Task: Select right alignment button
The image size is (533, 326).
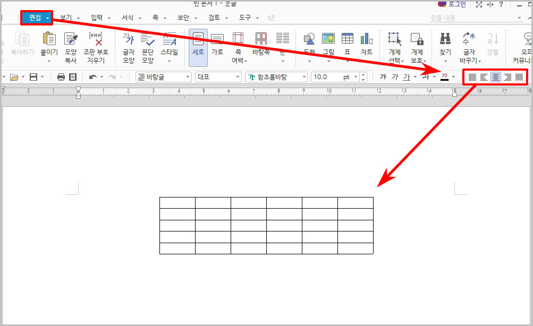Action: coord(507,77)
